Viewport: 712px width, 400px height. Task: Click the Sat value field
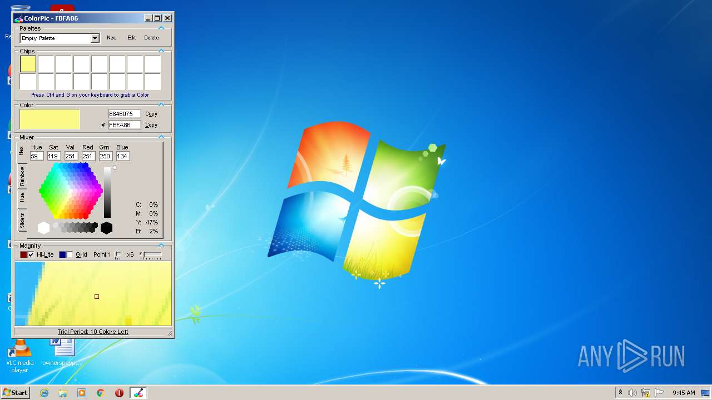(x=54, y=156)
